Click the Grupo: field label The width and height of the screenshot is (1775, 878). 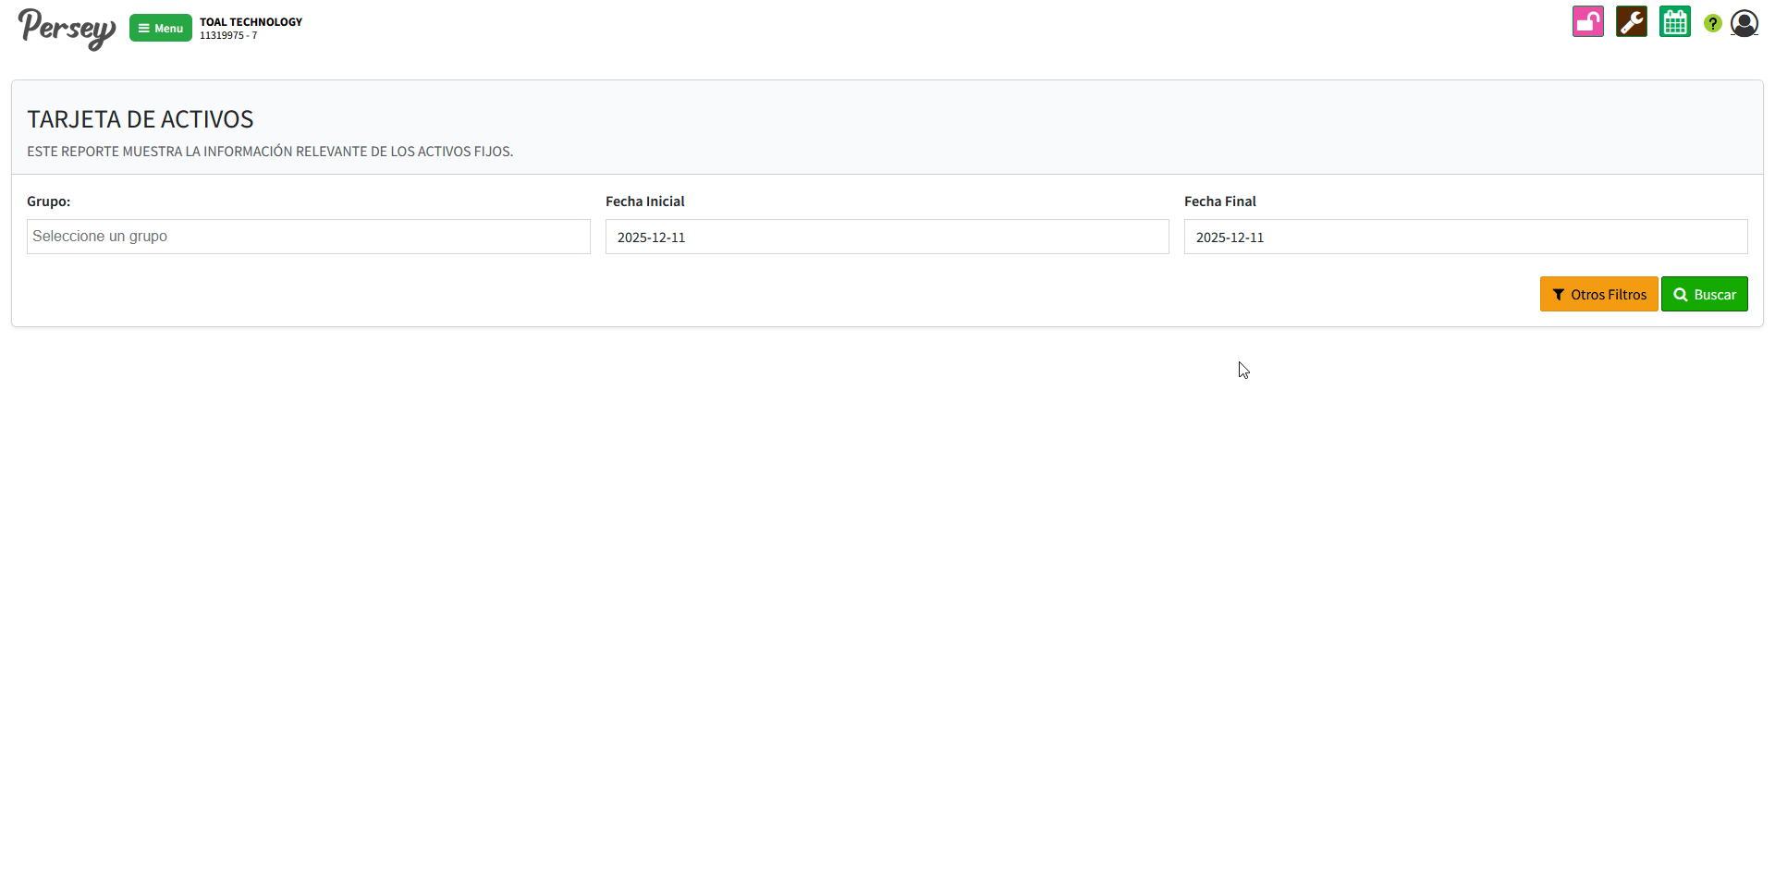click(x=48, y=201)
